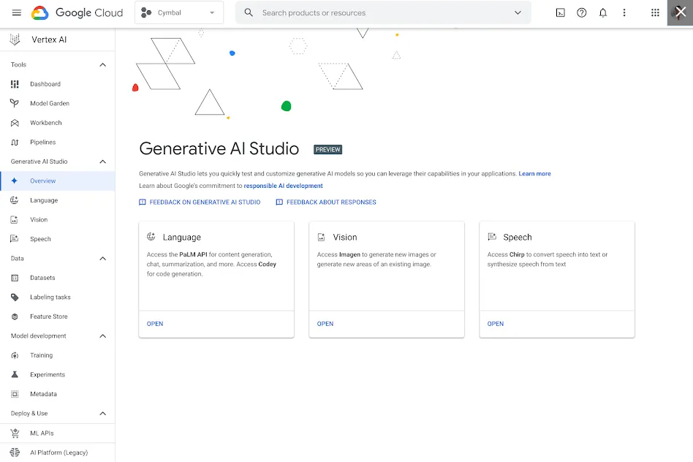Screen dimensions: 693x462
Task: Collapse the Data section chevron
Action: [x=102, y=259]
